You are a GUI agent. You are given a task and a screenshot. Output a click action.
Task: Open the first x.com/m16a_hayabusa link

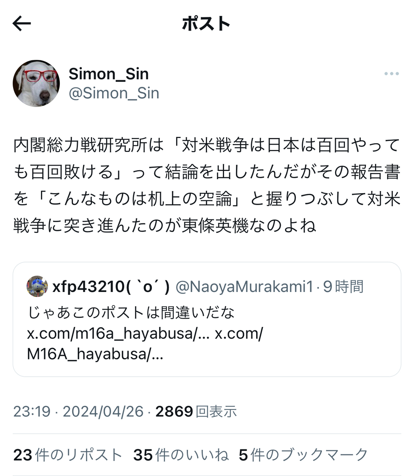118,334
